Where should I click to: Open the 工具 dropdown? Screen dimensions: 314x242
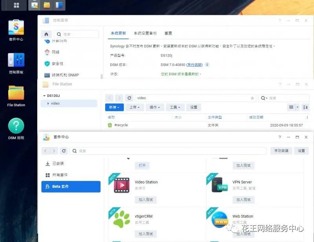coord(175,107)
